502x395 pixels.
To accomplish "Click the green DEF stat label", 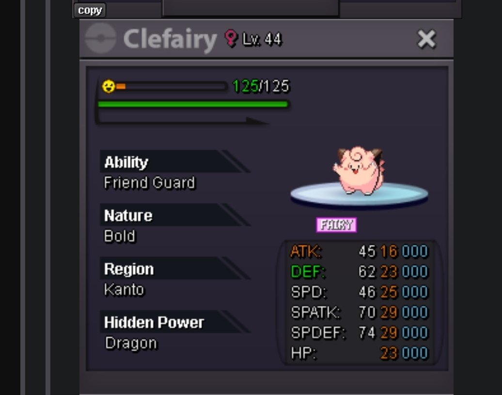I will tap(308, 272).
